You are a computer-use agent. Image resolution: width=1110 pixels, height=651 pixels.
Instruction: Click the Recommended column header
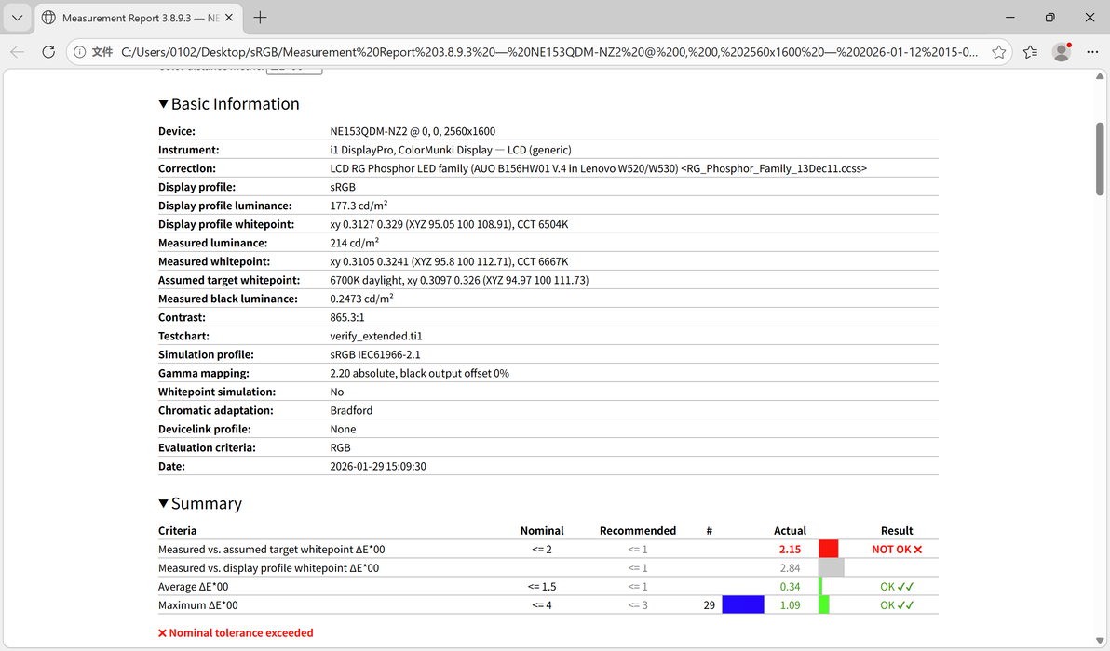pyautogui.click(x=638, y=531)
